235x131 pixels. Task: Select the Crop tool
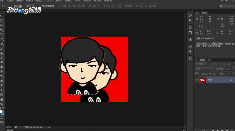[x=2, y=34]
